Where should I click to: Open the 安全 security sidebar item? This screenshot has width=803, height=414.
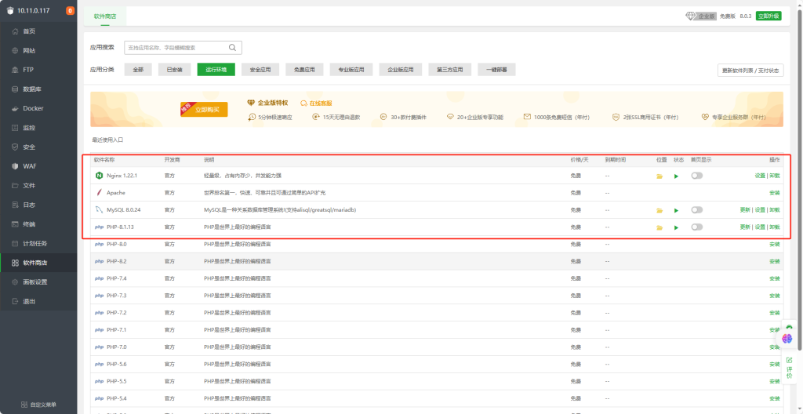pyautogui.click(x=38, y=147)
